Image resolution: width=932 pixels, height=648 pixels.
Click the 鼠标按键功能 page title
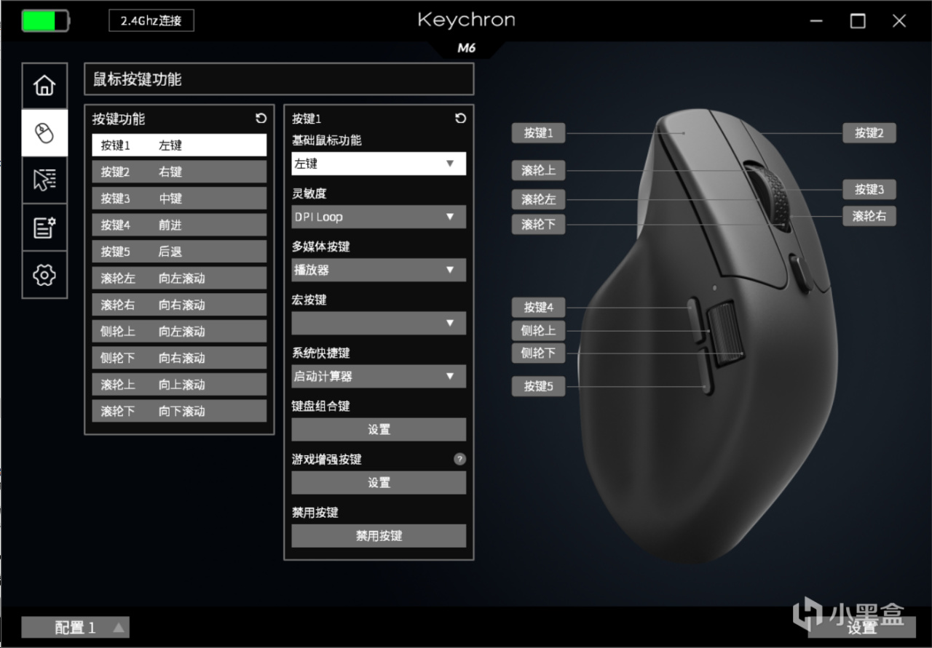click(138, 79)
